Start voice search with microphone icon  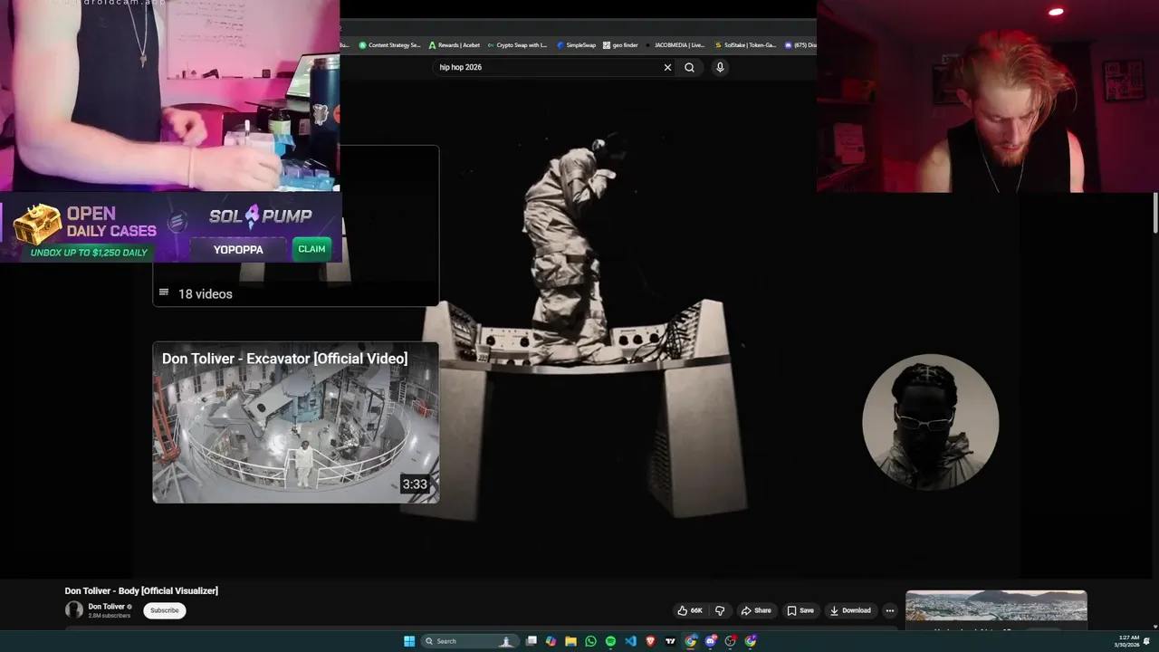[720, 67]
